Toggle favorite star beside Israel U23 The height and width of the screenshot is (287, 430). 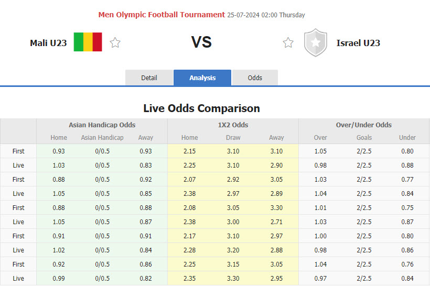[x=288, y=43]
